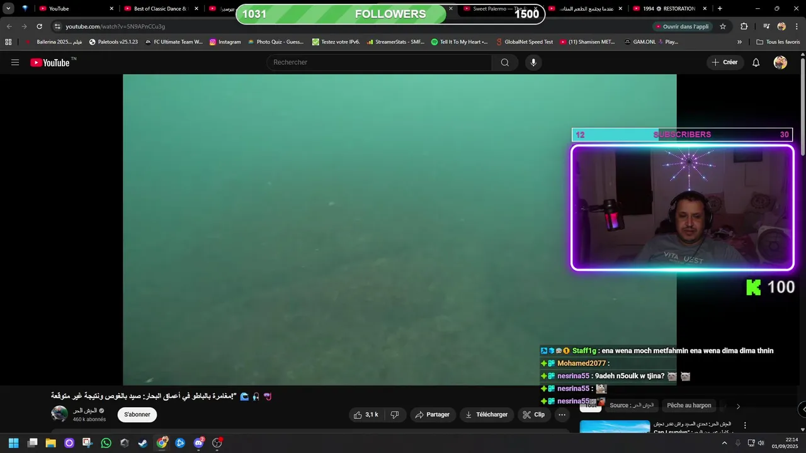View site information icon in address bar

tap(57, 26)
